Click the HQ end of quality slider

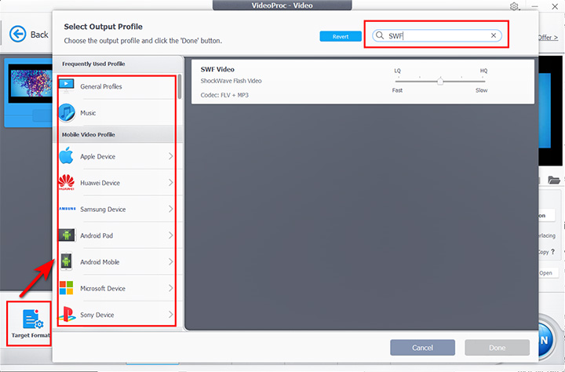[x=483, y=71]
